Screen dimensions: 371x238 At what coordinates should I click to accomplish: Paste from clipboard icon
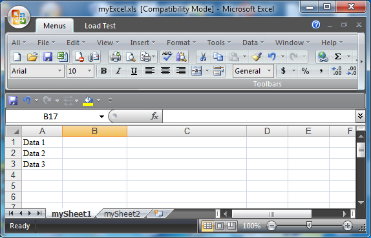click(x=233, y=57)
